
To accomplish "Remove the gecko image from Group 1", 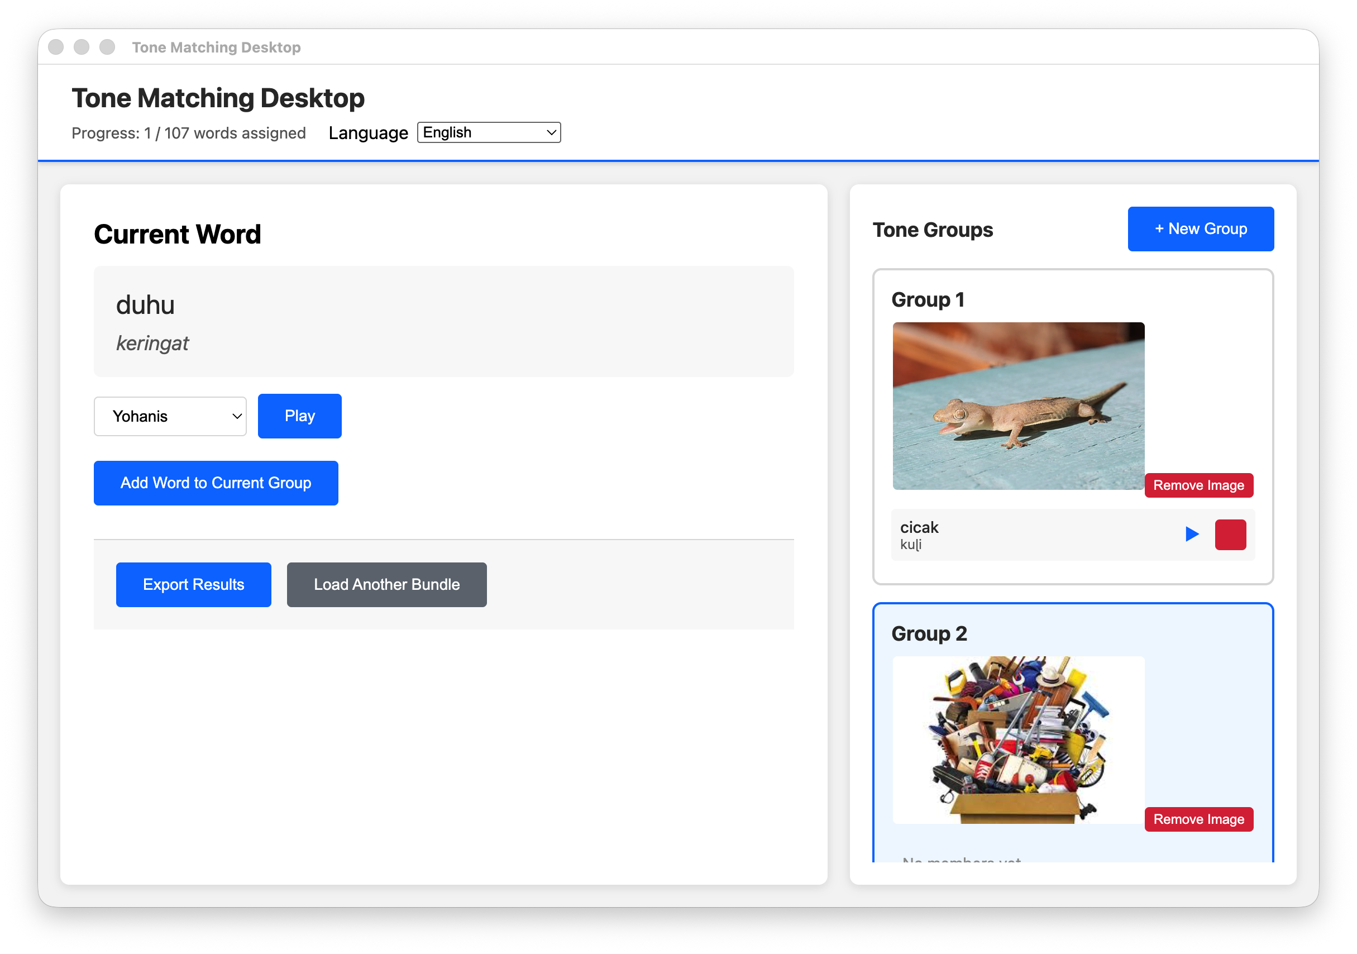I will click(x=1198, y=485).
